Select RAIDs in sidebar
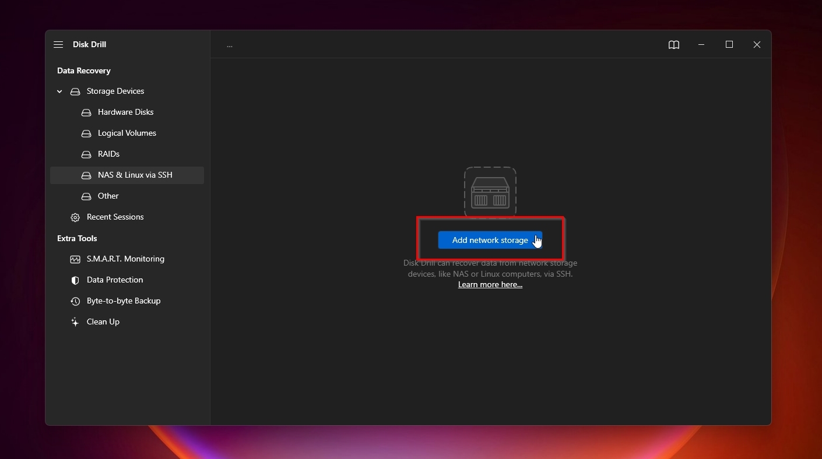Screen dimensions: 822x459 tap(108, 154)
